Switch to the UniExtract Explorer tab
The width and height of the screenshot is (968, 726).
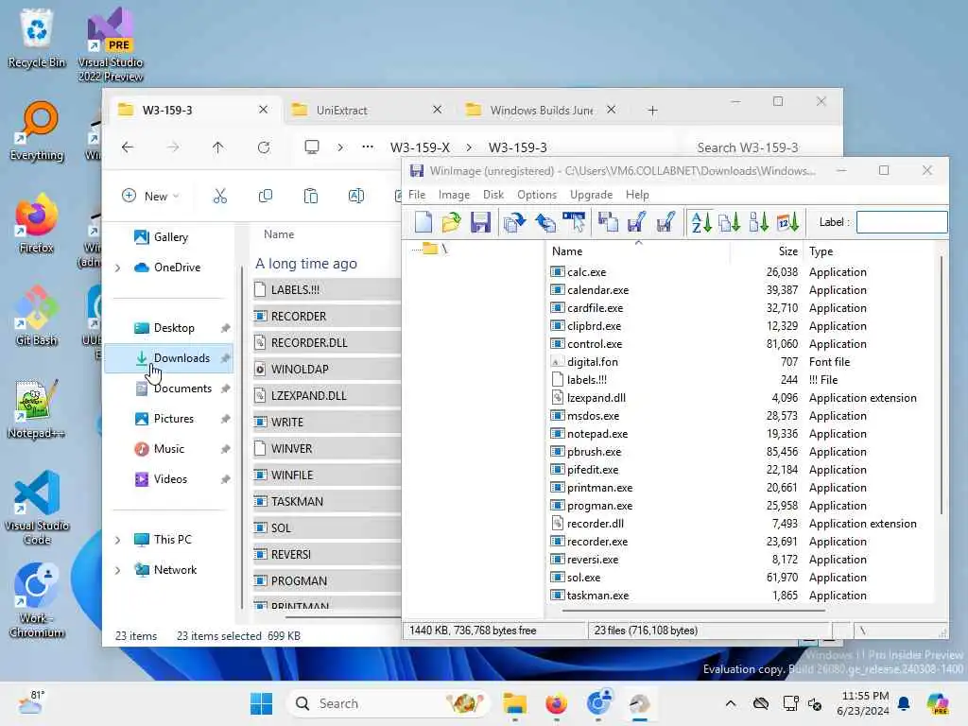click(367, 110)
